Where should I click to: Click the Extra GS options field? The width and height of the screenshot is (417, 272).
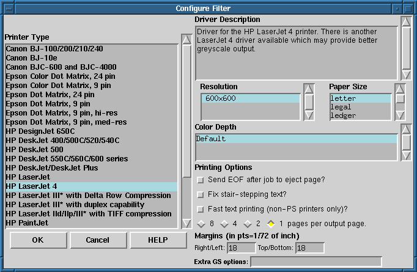(316, 262)
